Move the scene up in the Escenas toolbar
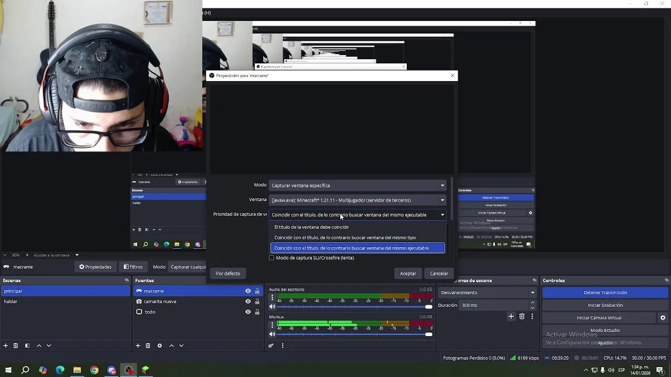 [x=39, y=346]
